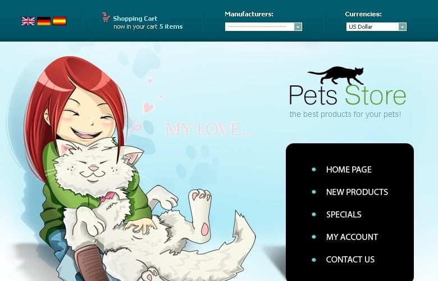This screenshot has height=281, width=438.
Task: Open the Shopping Cart link
Action: pyautogui.click(x=135, y=19)
